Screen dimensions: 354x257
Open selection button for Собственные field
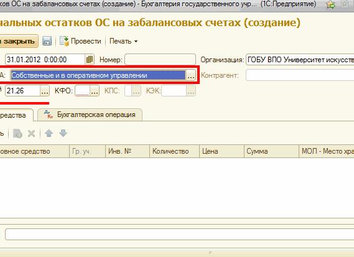tap(191, 75)
